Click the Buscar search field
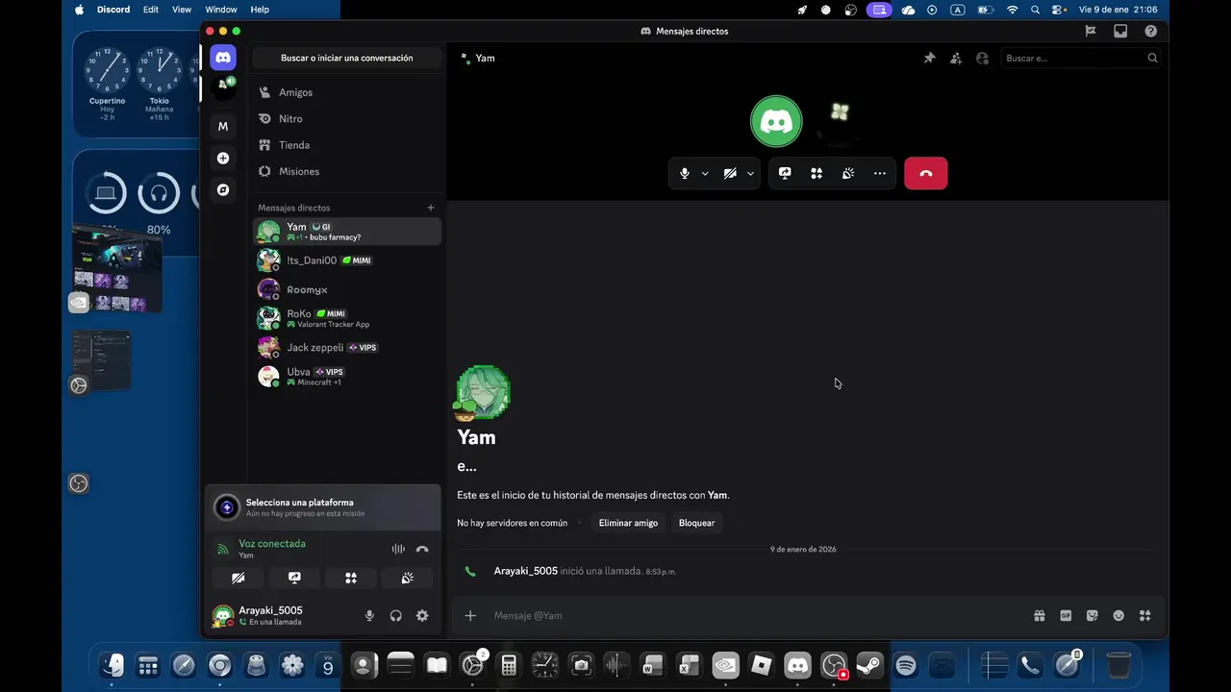Viewport: 1231px width, 692px height. click(1081, 58)
